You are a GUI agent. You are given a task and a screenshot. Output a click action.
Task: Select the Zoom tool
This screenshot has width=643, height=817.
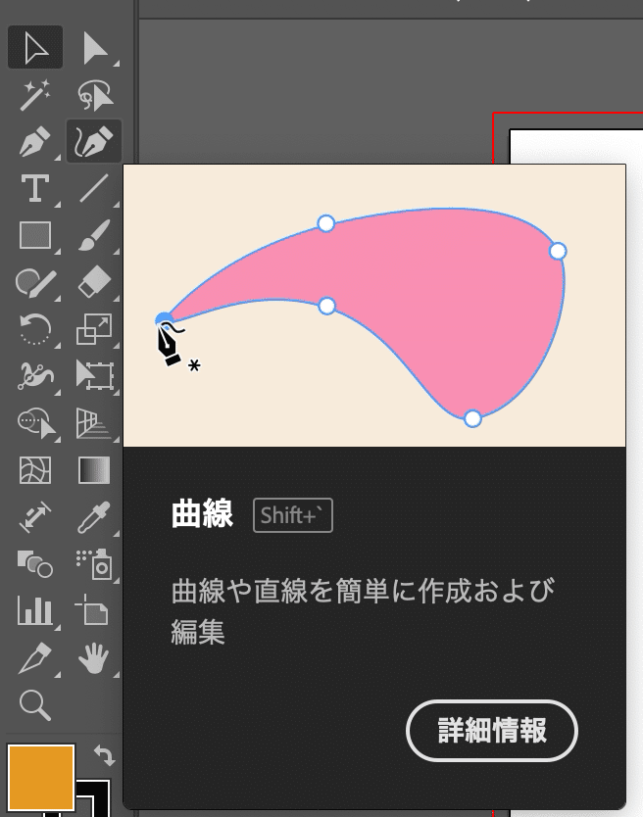(x=35, y=705)
